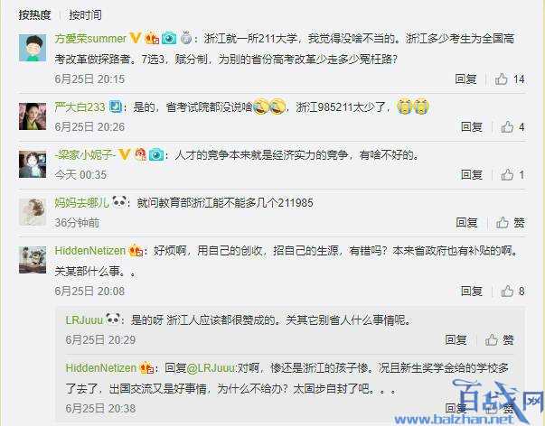Reply to 妈妈去哪儿's comment
This screenshot has height=426, width=545.
(466, 223)
